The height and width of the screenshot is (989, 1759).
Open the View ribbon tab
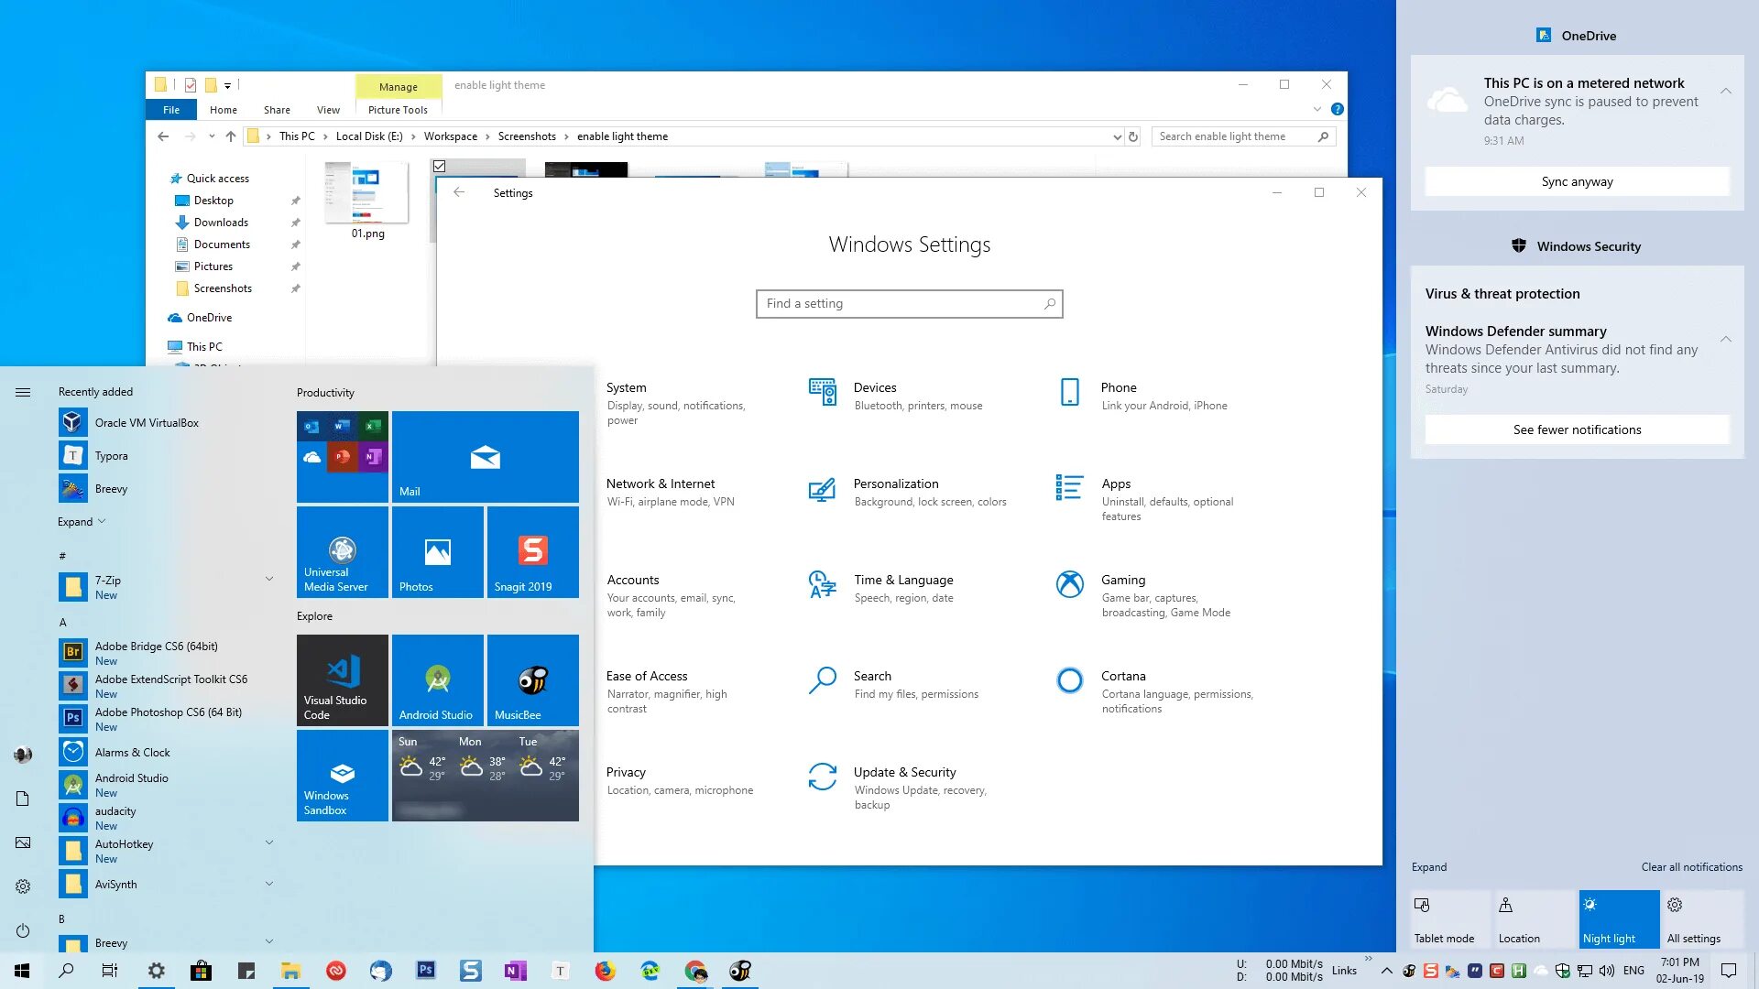click(328, 110)
